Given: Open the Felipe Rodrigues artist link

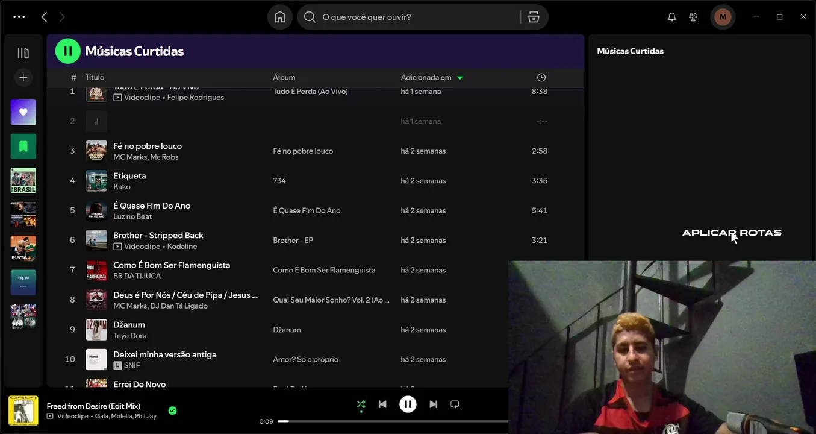Looking at the screenshot, I should pos(196,97).
